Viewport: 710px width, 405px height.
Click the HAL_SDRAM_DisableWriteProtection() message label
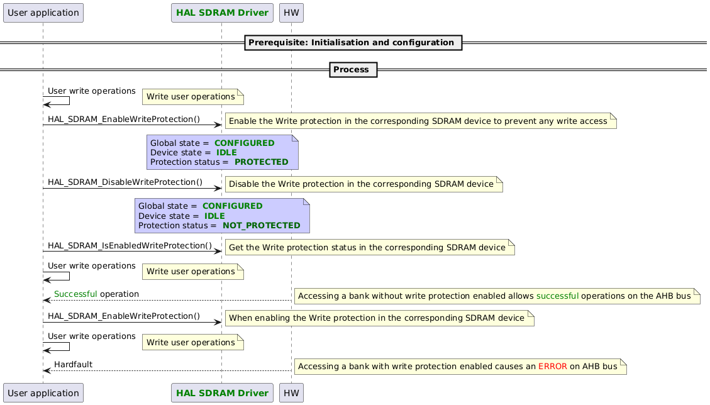coord(125,182)
